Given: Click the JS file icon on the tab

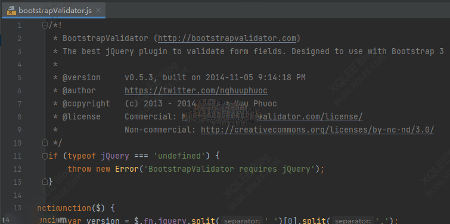Looking at the screenshot, I should click(x=11, y=11).
